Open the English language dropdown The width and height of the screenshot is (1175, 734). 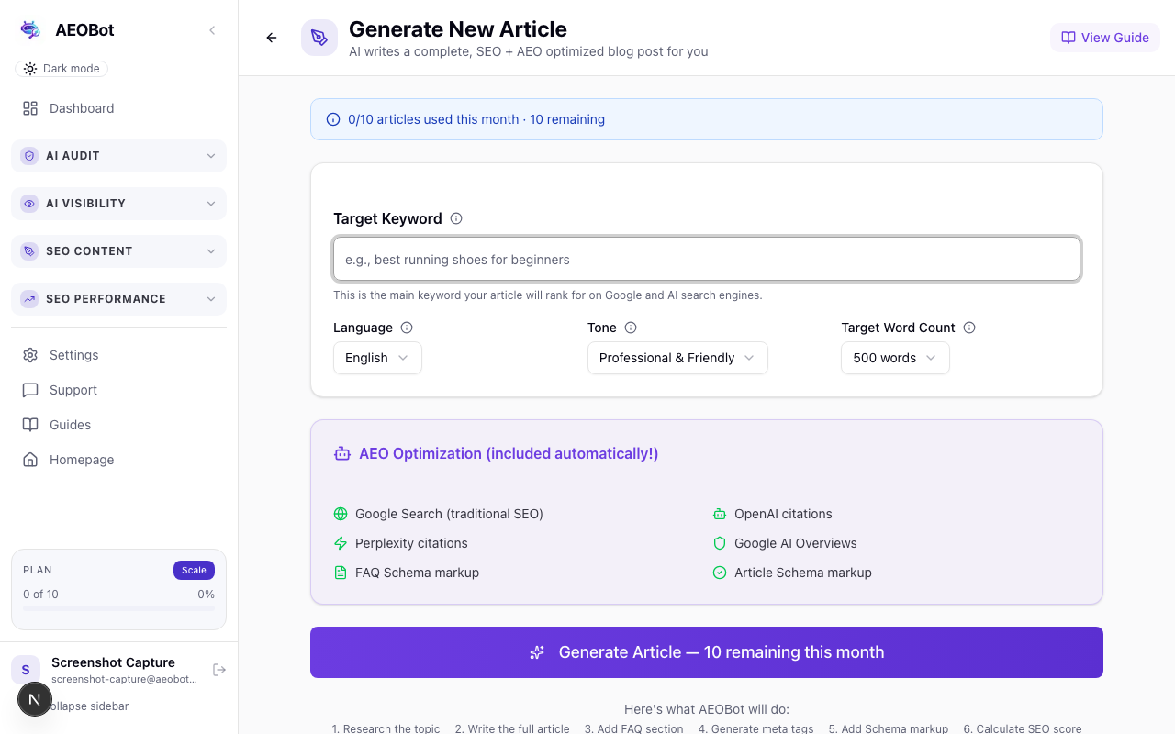(377, 358)
